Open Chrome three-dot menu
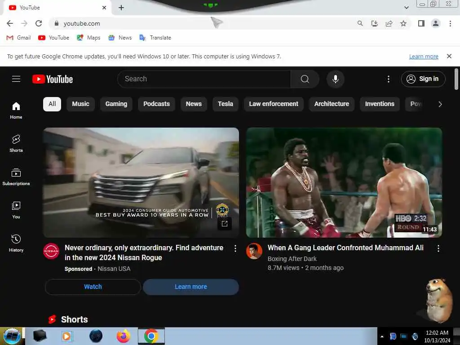460x345 pixels. (450, 23)
